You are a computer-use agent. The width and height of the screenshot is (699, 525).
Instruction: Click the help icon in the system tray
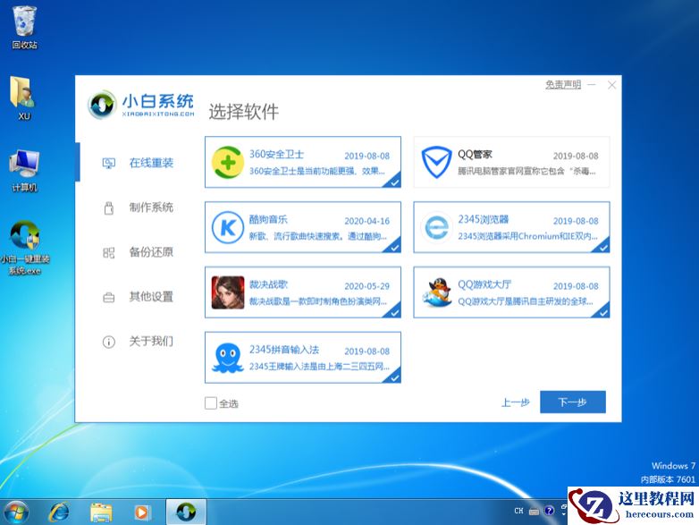pyautogui.click(x=549, y=511)
